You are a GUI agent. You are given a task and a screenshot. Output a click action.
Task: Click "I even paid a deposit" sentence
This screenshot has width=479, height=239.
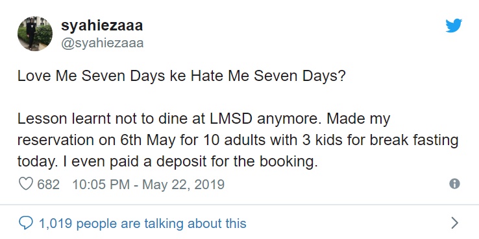[191, 161]
